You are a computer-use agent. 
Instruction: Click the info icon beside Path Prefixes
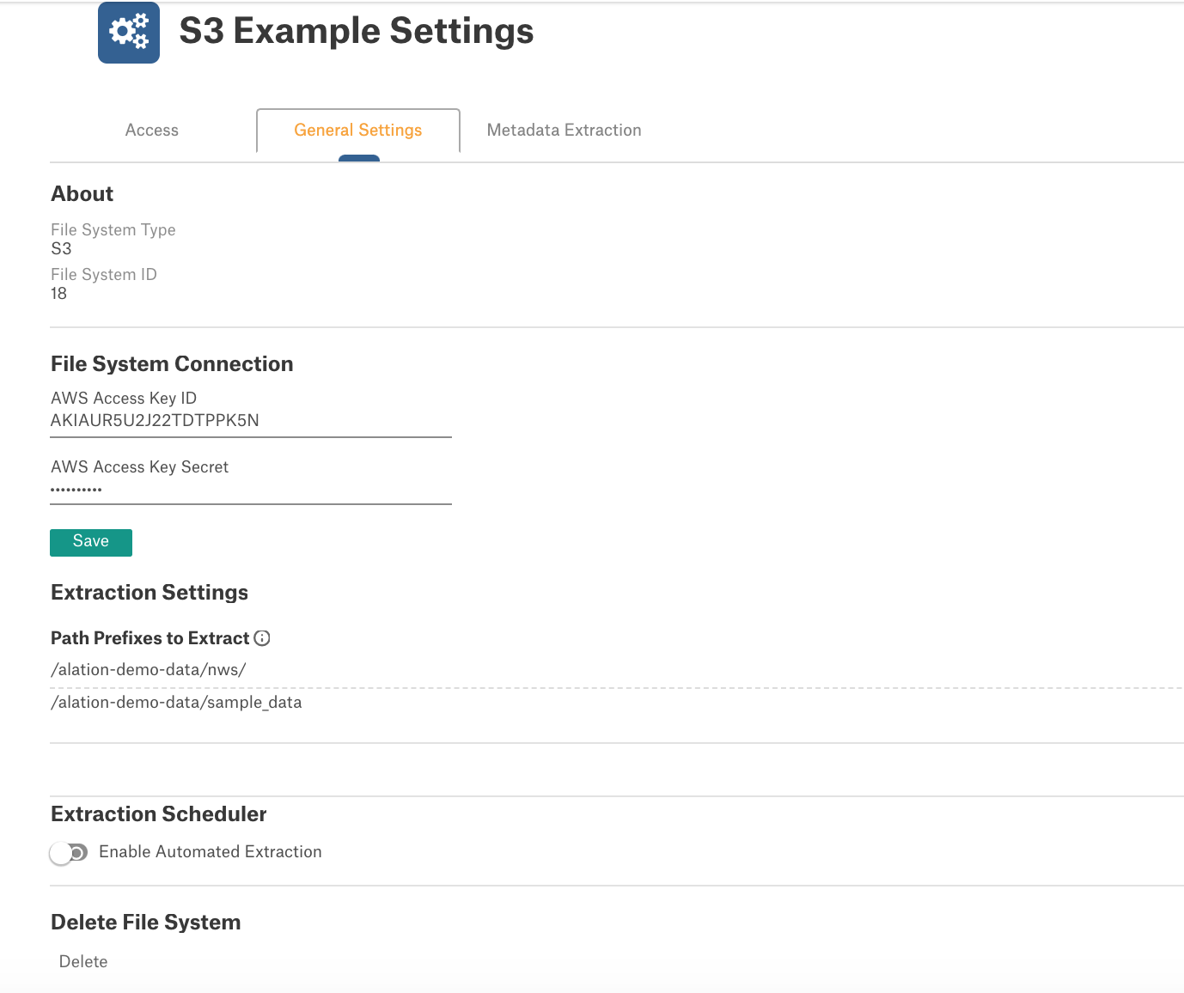click(x=262, y=638)
